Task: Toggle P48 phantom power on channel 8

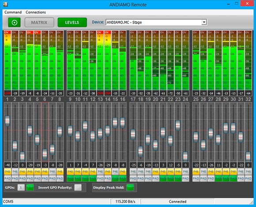Action: pyautogui.click(x=60, y=172)
